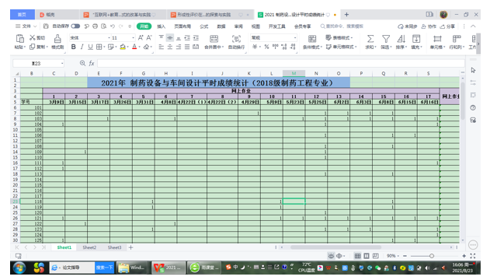Click the Windows Start button
This screenshot has width=497, height=280.
point(19,268)
